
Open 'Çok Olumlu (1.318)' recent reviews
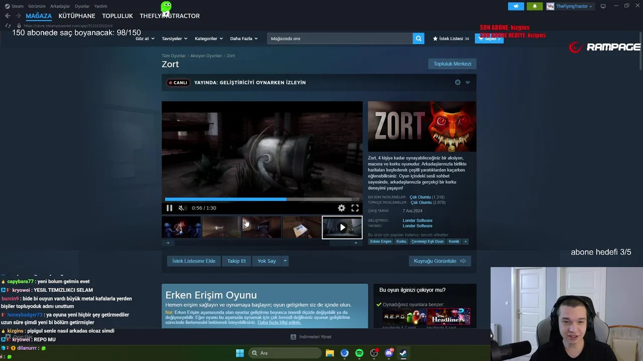click(x=427, y=197)
